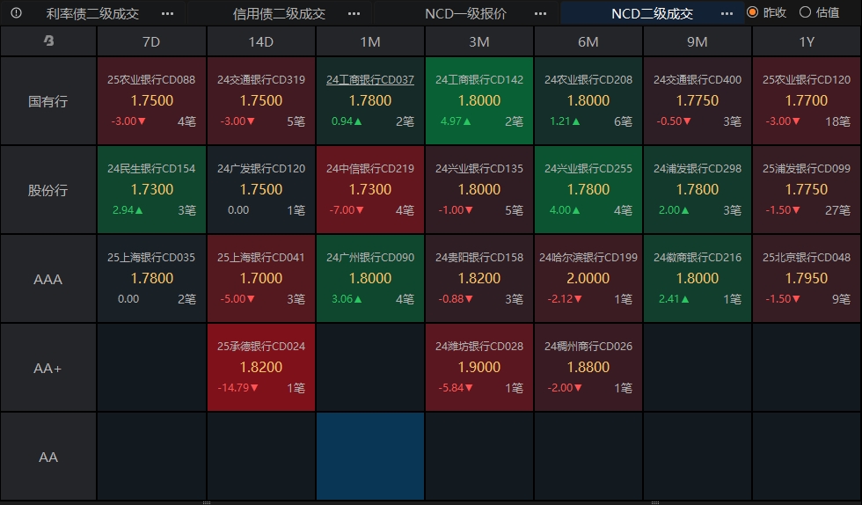The width and height of the screenshot is (862, 505).
Task: Click the 25上海银行CD035 cell
Action: point(151,279)
